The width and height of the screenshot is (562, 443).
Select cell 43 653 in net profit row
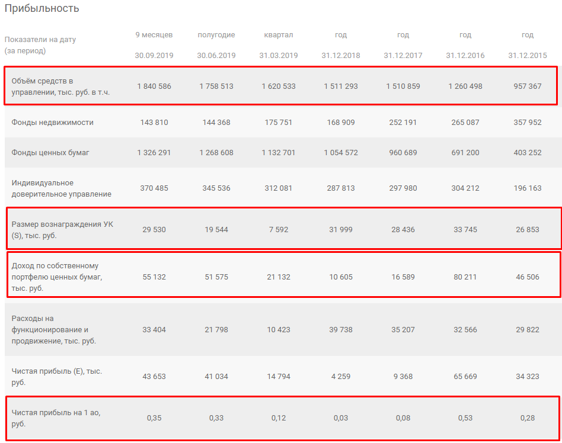(154, 377)
